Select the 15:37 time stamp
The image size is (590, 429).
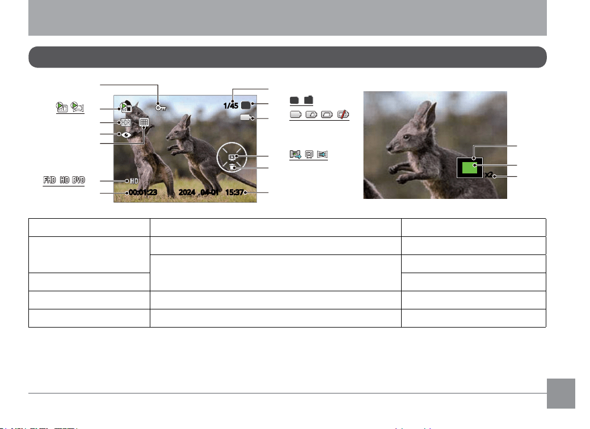(234, 193)
